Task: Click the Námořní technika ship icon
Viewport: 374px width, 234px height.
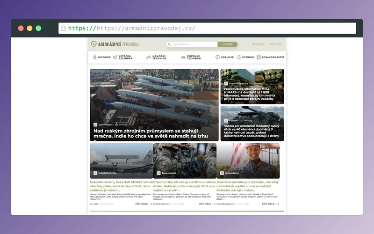Action: click(149, 57)
